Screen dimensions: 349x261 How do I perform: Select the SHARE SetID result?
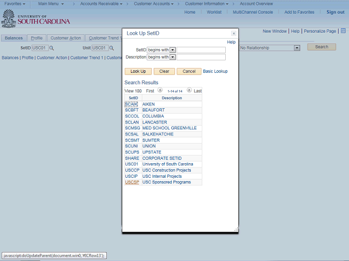(x=132, y=158)
